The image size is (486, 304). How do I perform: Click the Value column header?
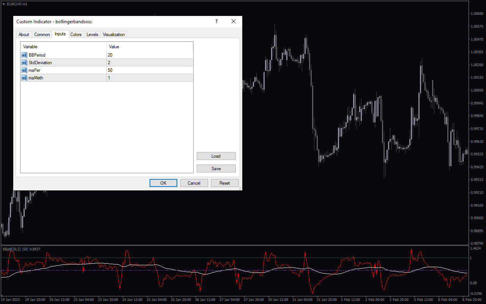(x=150, y=47)
